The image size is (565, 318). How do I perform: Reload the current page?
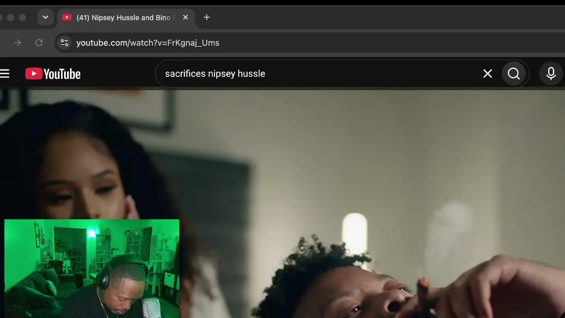[x=39, y=43]
